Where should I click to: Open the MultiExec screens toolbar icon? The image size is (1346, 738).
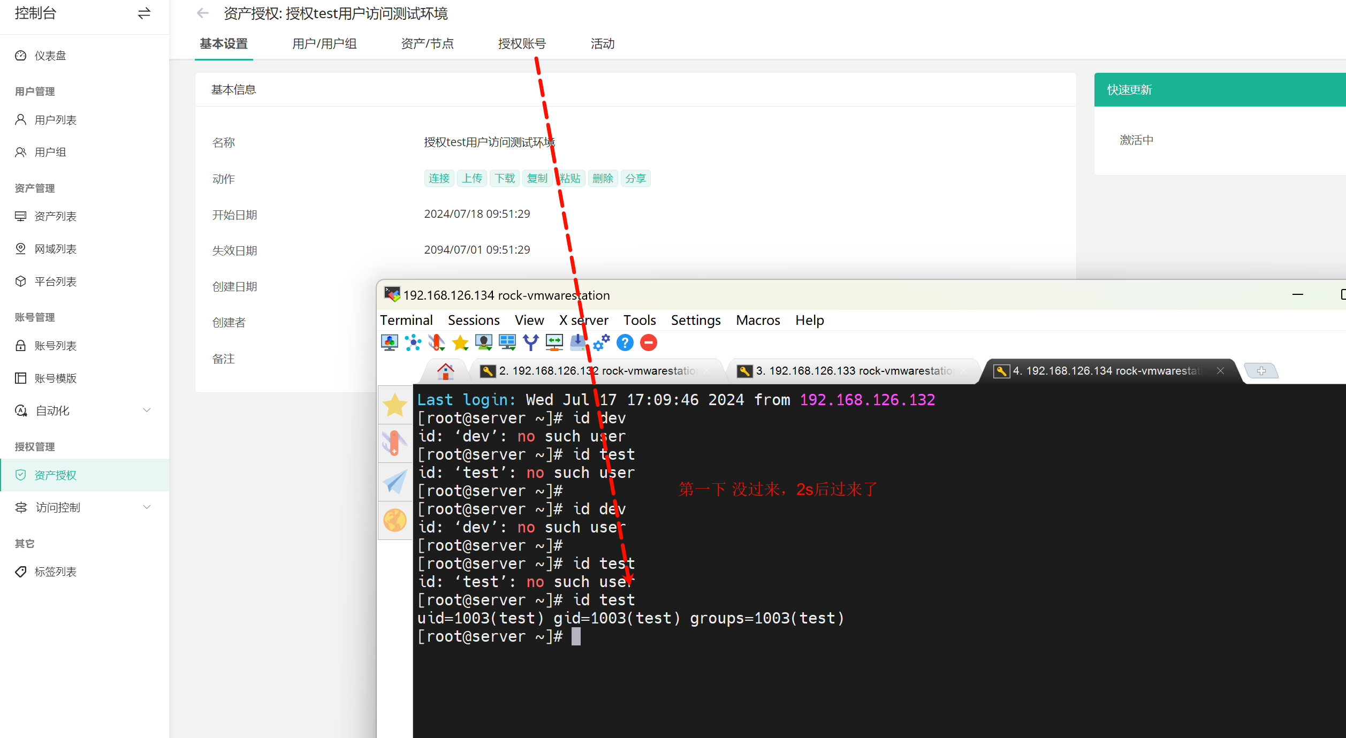tap(507, 343)
